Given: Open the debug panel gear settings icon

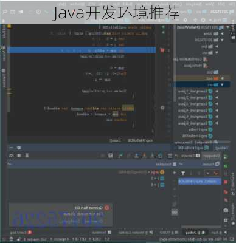Looking at the screenshot, I should pos(19,148).
